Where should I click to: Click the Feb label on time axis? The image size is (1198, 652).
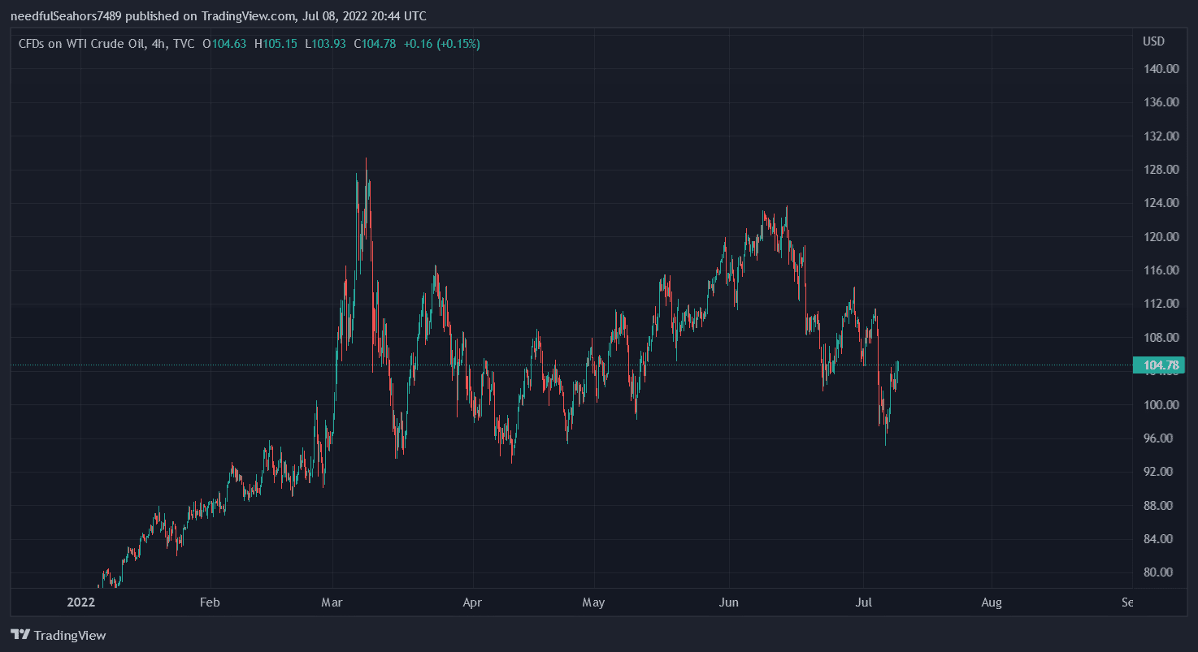pos(210,602)
